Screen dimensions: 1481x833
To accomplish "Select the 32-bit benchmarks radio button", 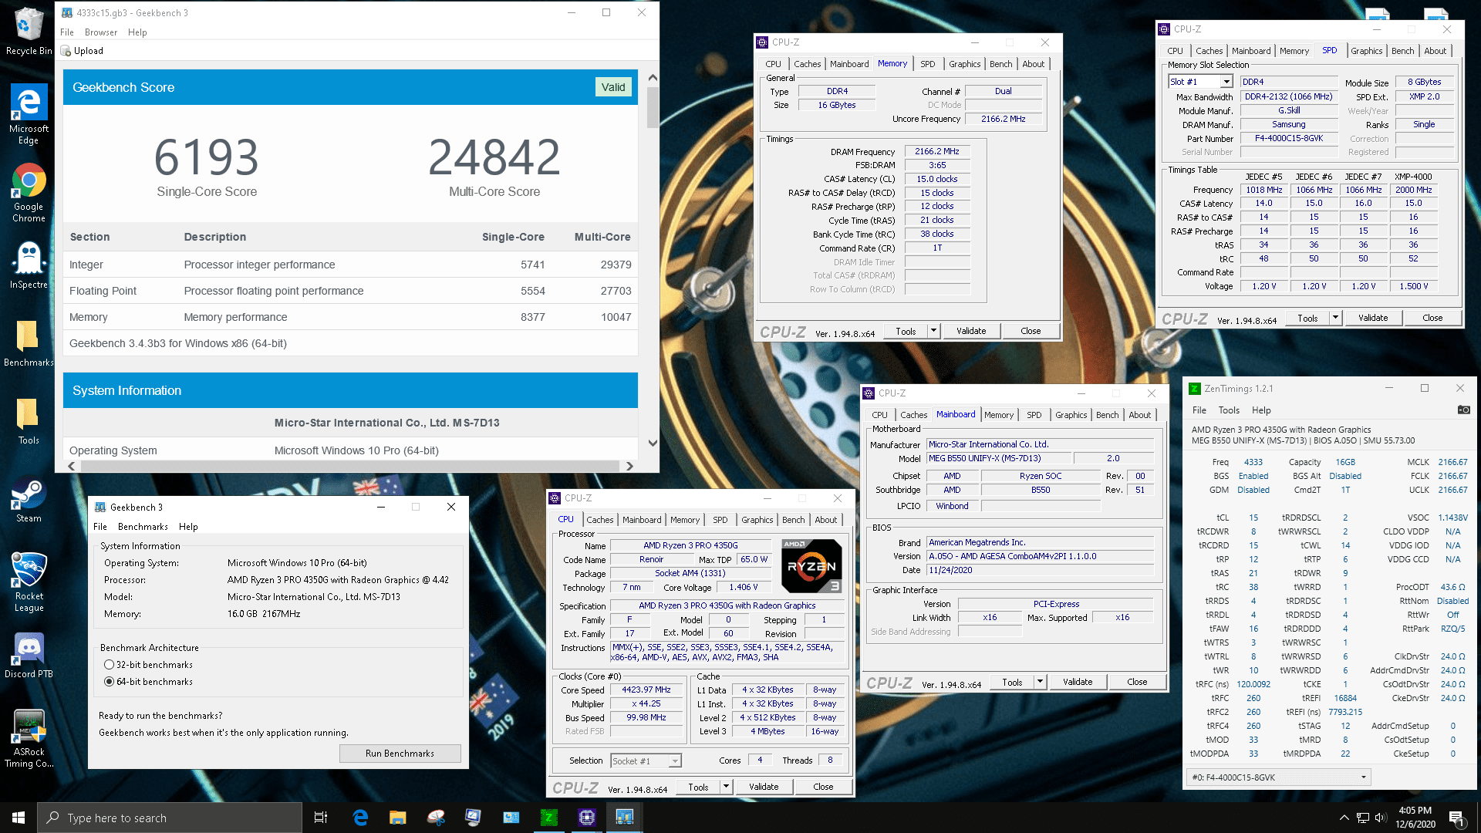I will coord(110,665).
